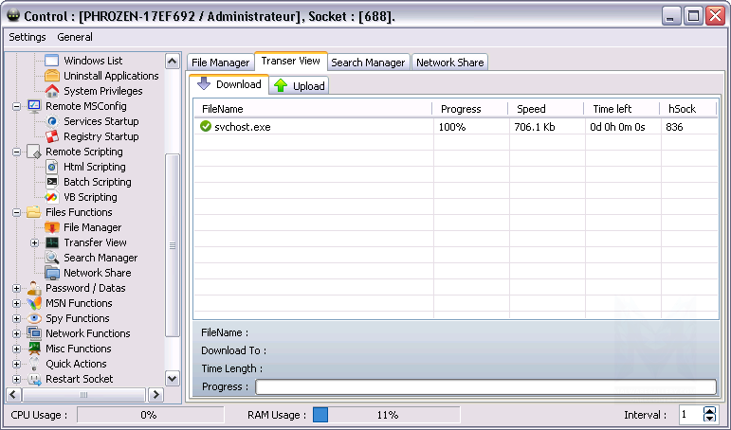Collapse the Files Functions tree node

click(16, 212)
